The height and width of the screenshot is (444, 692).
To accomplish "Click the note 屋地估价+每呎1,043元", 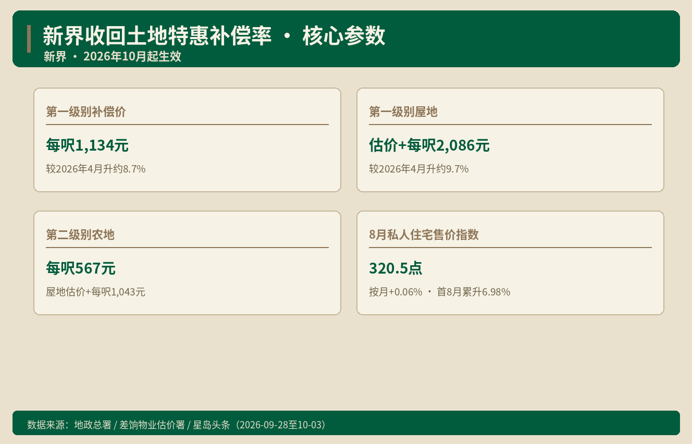I will (96, 292).
